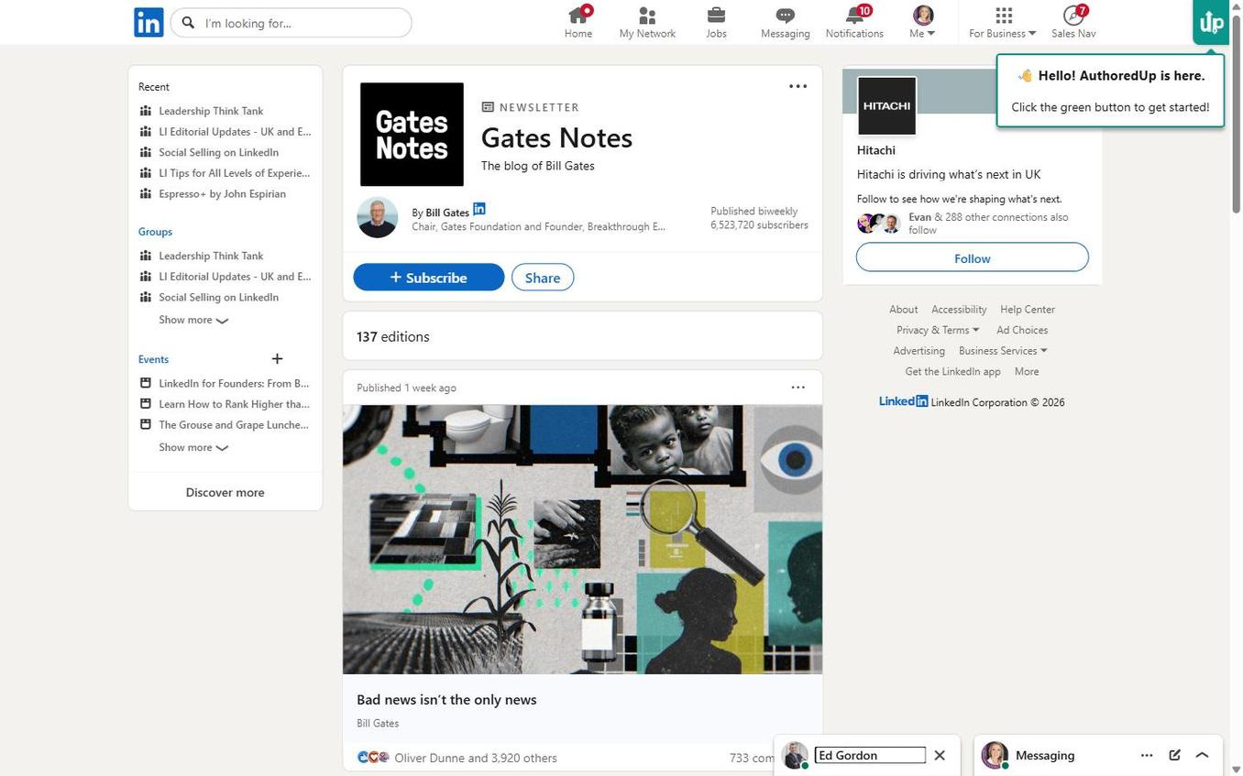This screenshot has height=776, width=1243.
Task: Open the 733 comments count
Action: 752,758
